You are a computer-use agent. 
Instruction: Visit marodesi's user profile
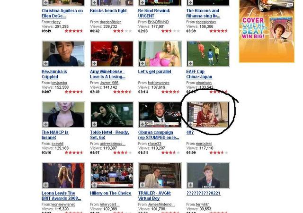[x=205, y=143]
